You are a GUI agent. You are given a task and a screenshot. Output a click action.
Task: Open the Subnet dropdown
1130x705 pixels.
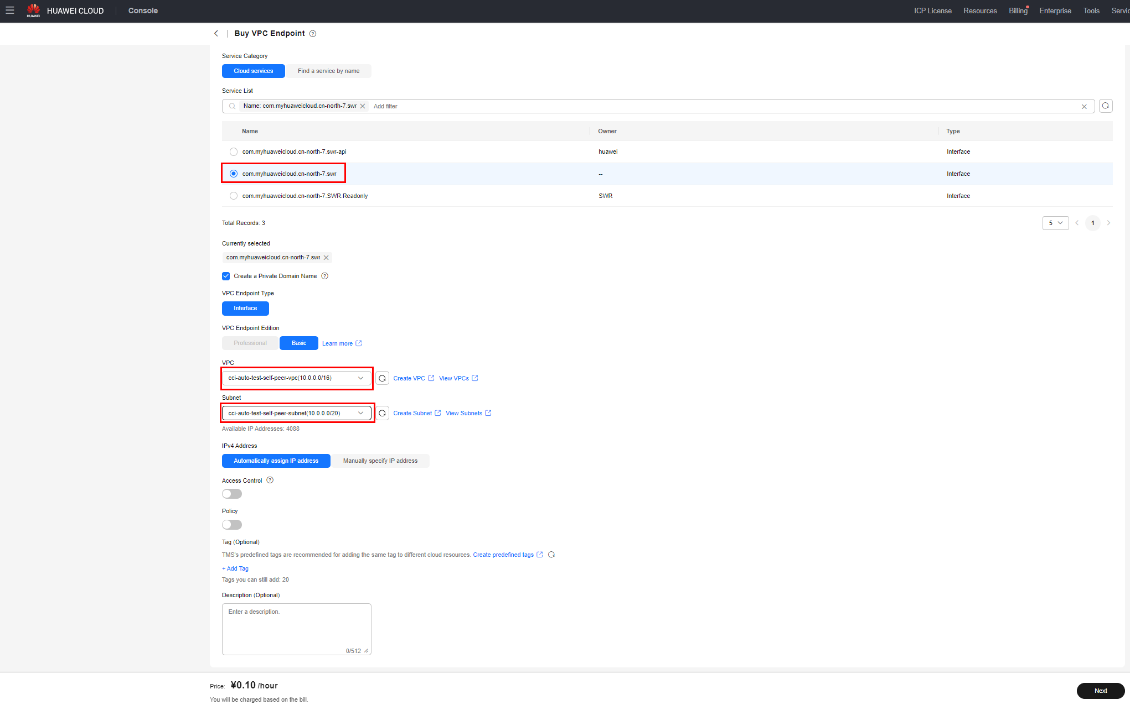point(297,413)
